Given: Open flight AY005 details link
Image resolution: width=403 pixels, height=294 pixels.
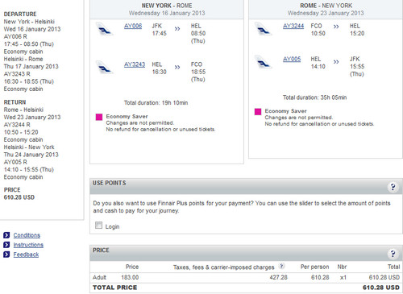Looking at the screenshot, I should (x=292, y=59).
